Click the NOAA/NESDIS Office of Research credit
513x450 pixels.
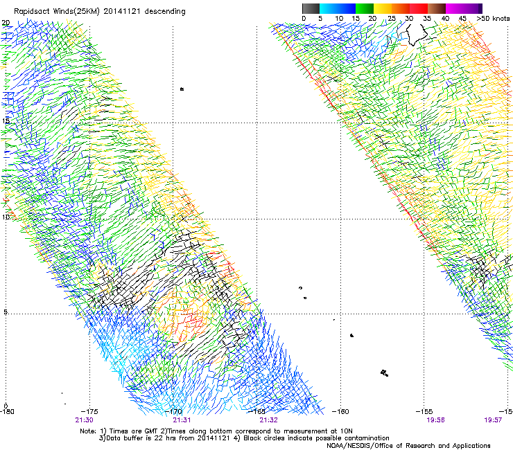[408, 446]
